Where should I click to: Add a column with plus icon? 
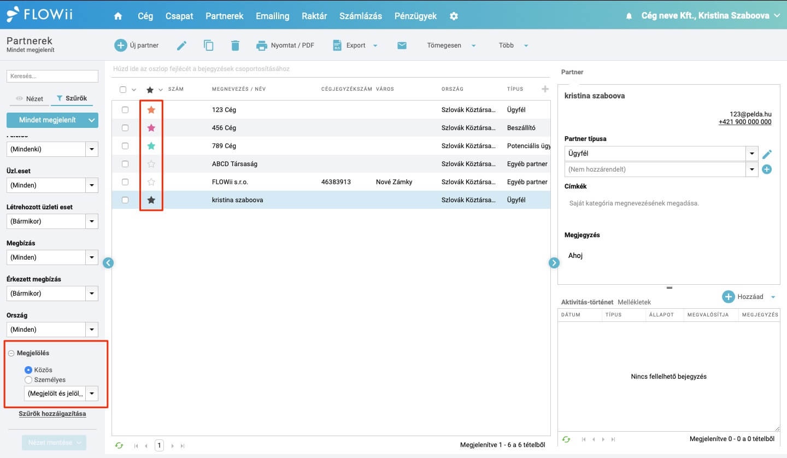544,89
